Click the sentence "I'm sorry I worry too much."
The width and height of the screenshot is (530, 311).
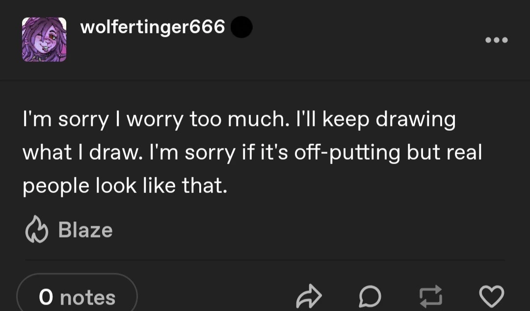(x=156, y=120)
